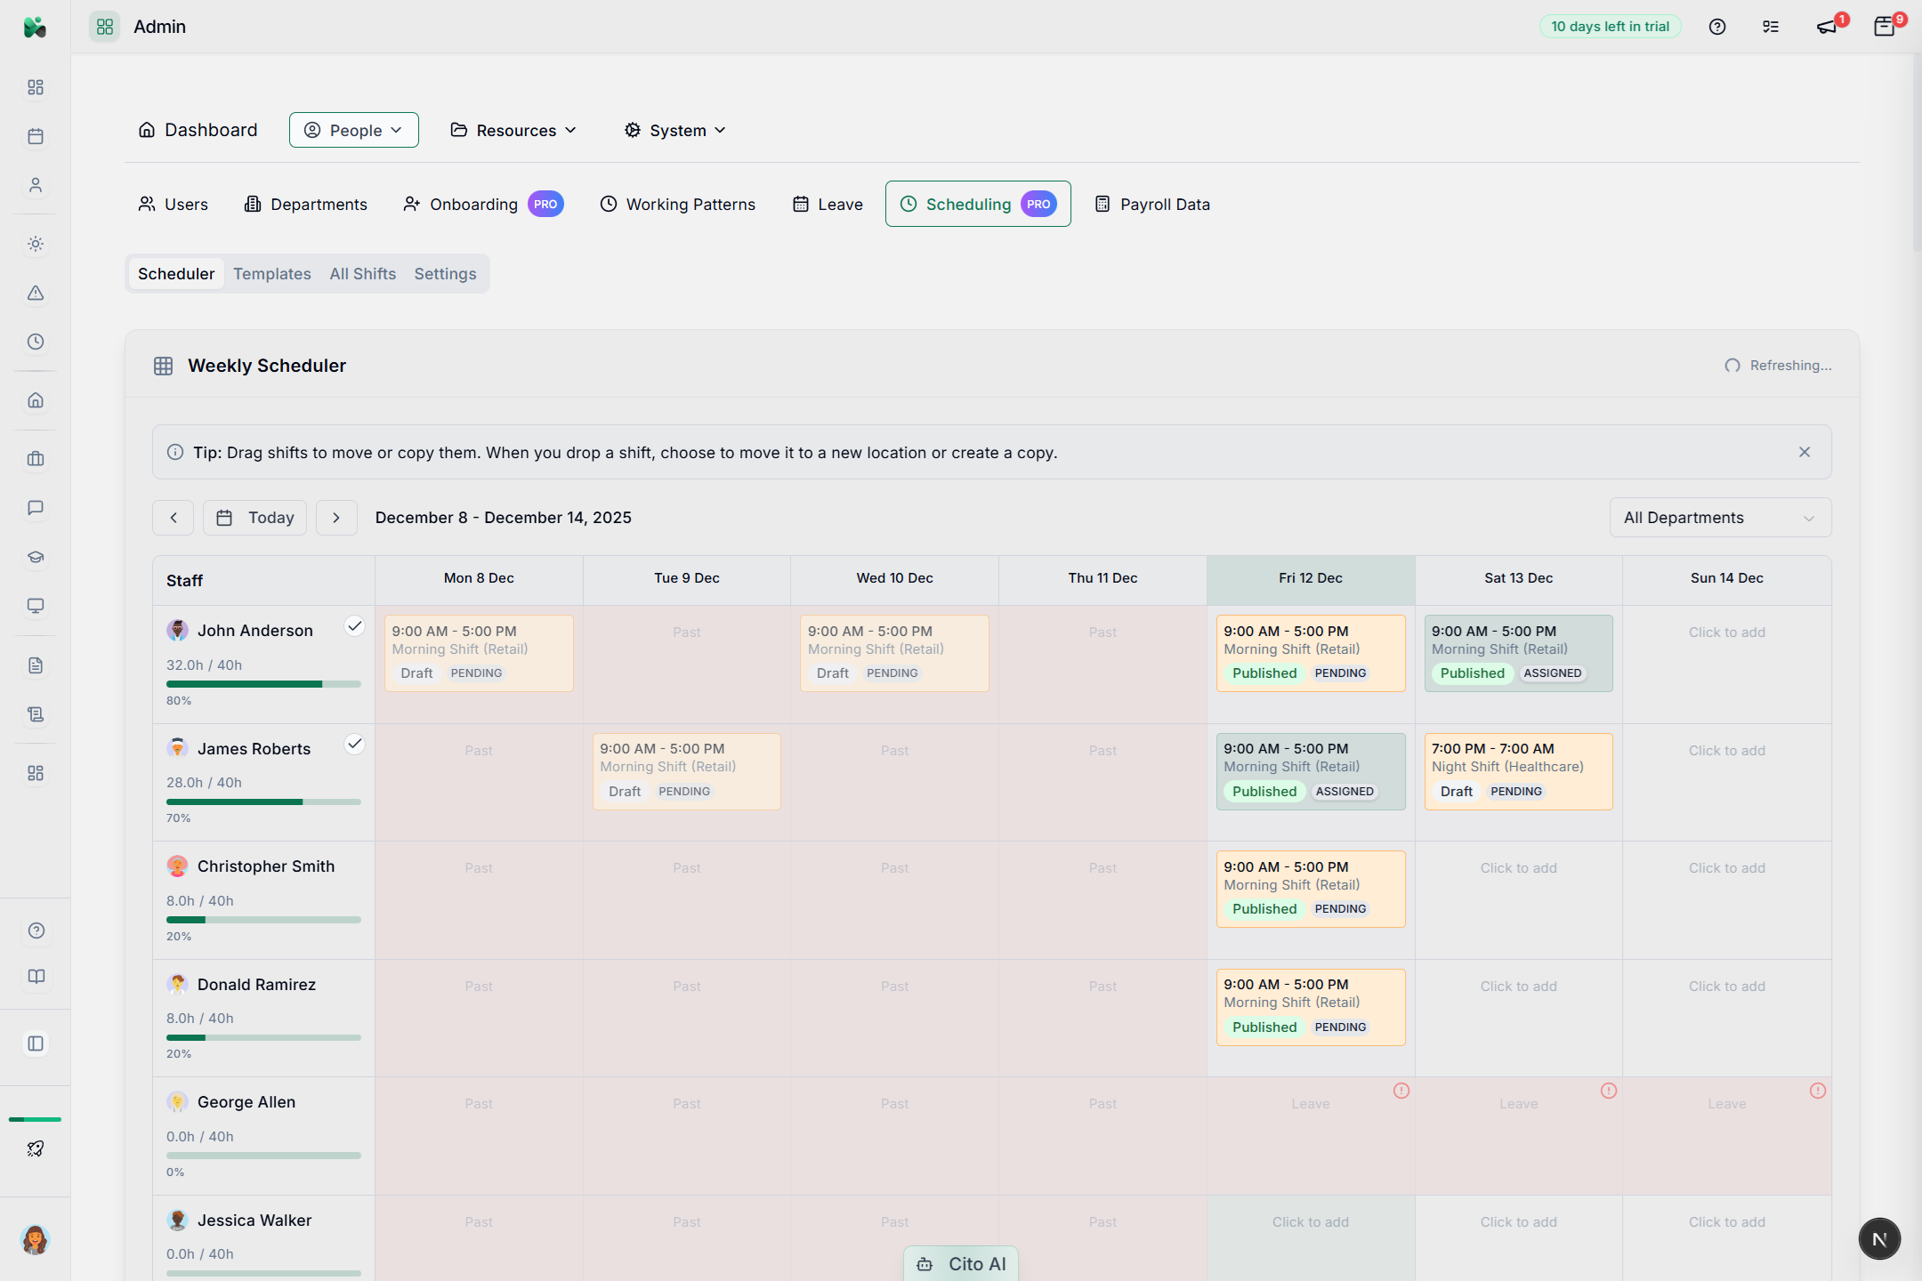This screenshot has height=1281, width=1922.
Task: Switch to the All Shifts tab
Action: 363,274
